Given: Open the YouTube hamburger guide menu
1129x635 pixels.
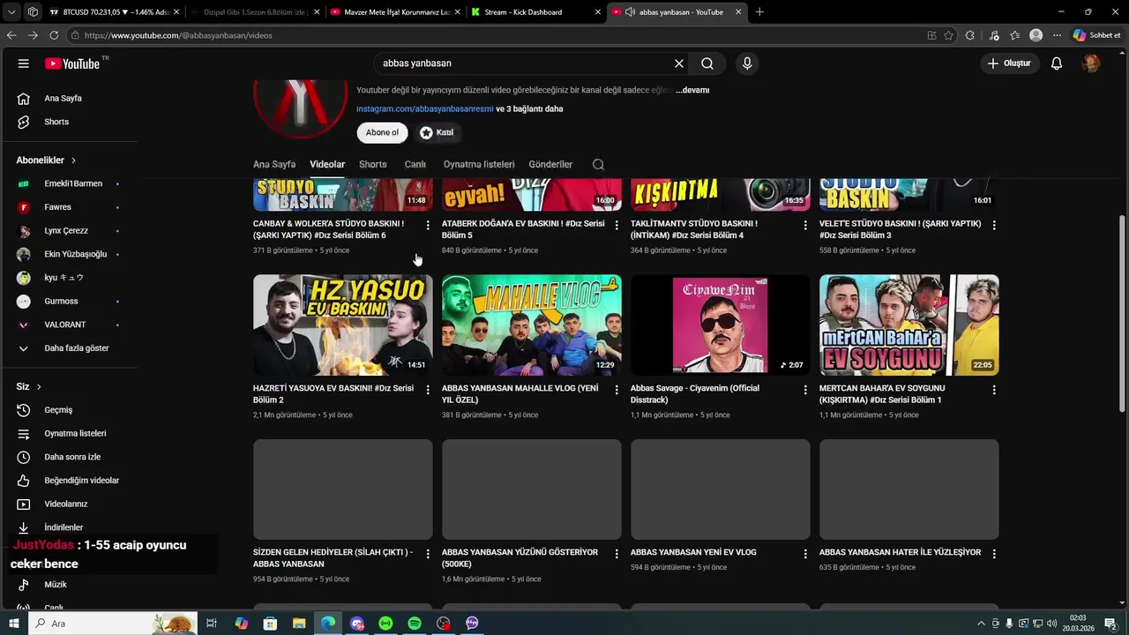Looking at the screenshot, I should [24, 63].
